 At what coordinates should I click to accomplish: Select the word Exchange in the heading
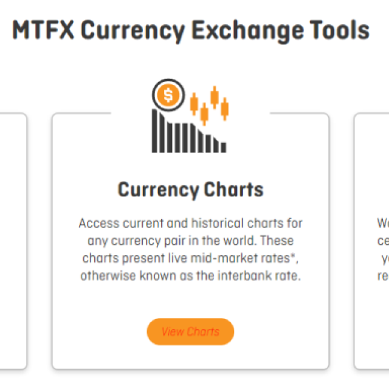pos(247,31)
